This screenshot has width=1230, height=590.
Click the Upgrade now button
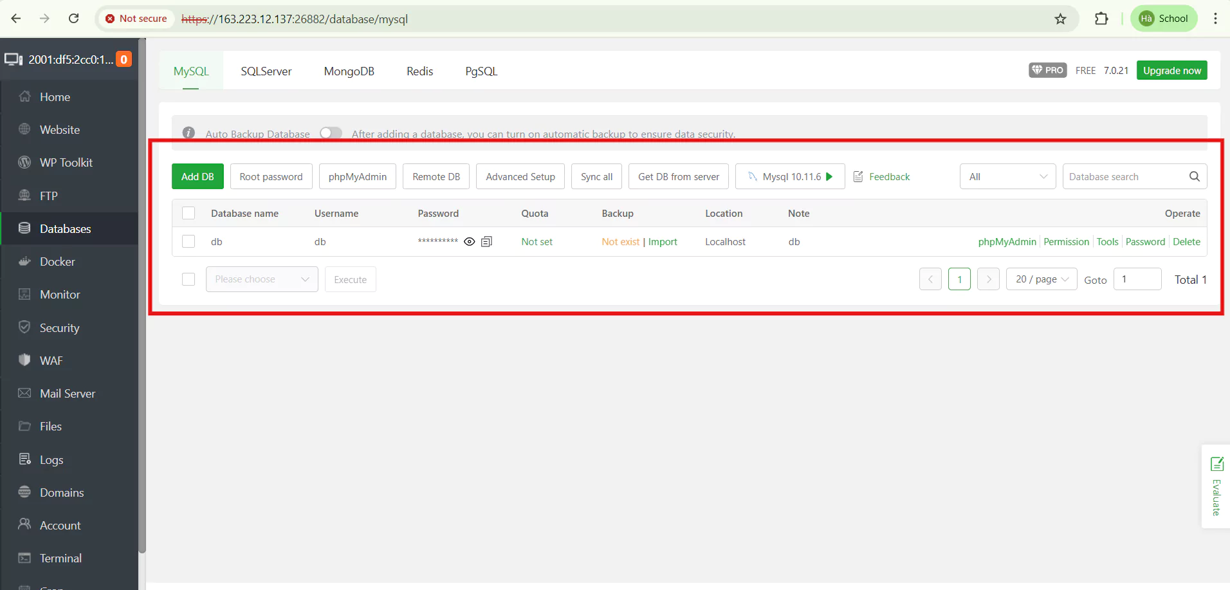point(1172,70)
